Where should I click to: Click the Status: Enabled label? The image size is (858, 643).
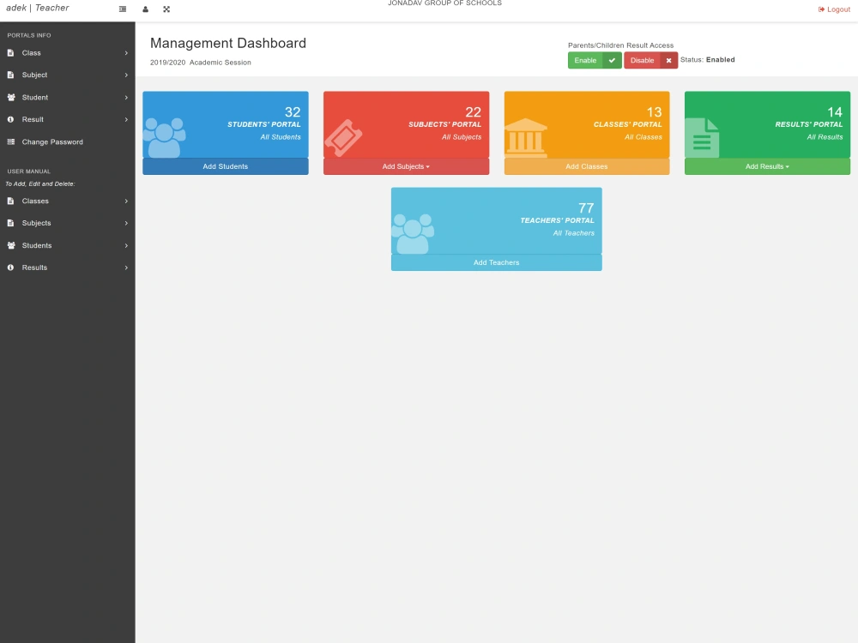708,60
